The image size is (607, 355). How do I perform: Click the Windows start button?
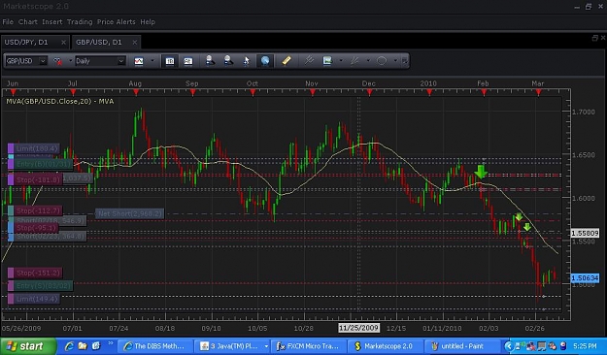(x=28, y=346)
